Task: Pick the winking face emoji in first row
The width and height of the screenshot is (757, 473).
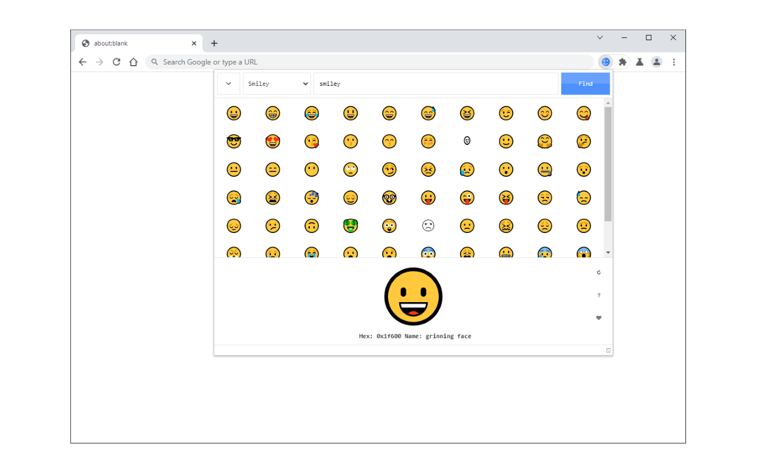Action: tap(506, 113)
